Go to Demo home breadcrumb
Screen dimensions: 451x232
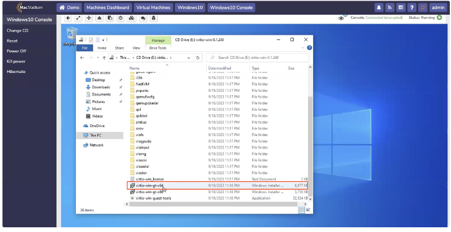pyautogui.click(x=69, y=8)
